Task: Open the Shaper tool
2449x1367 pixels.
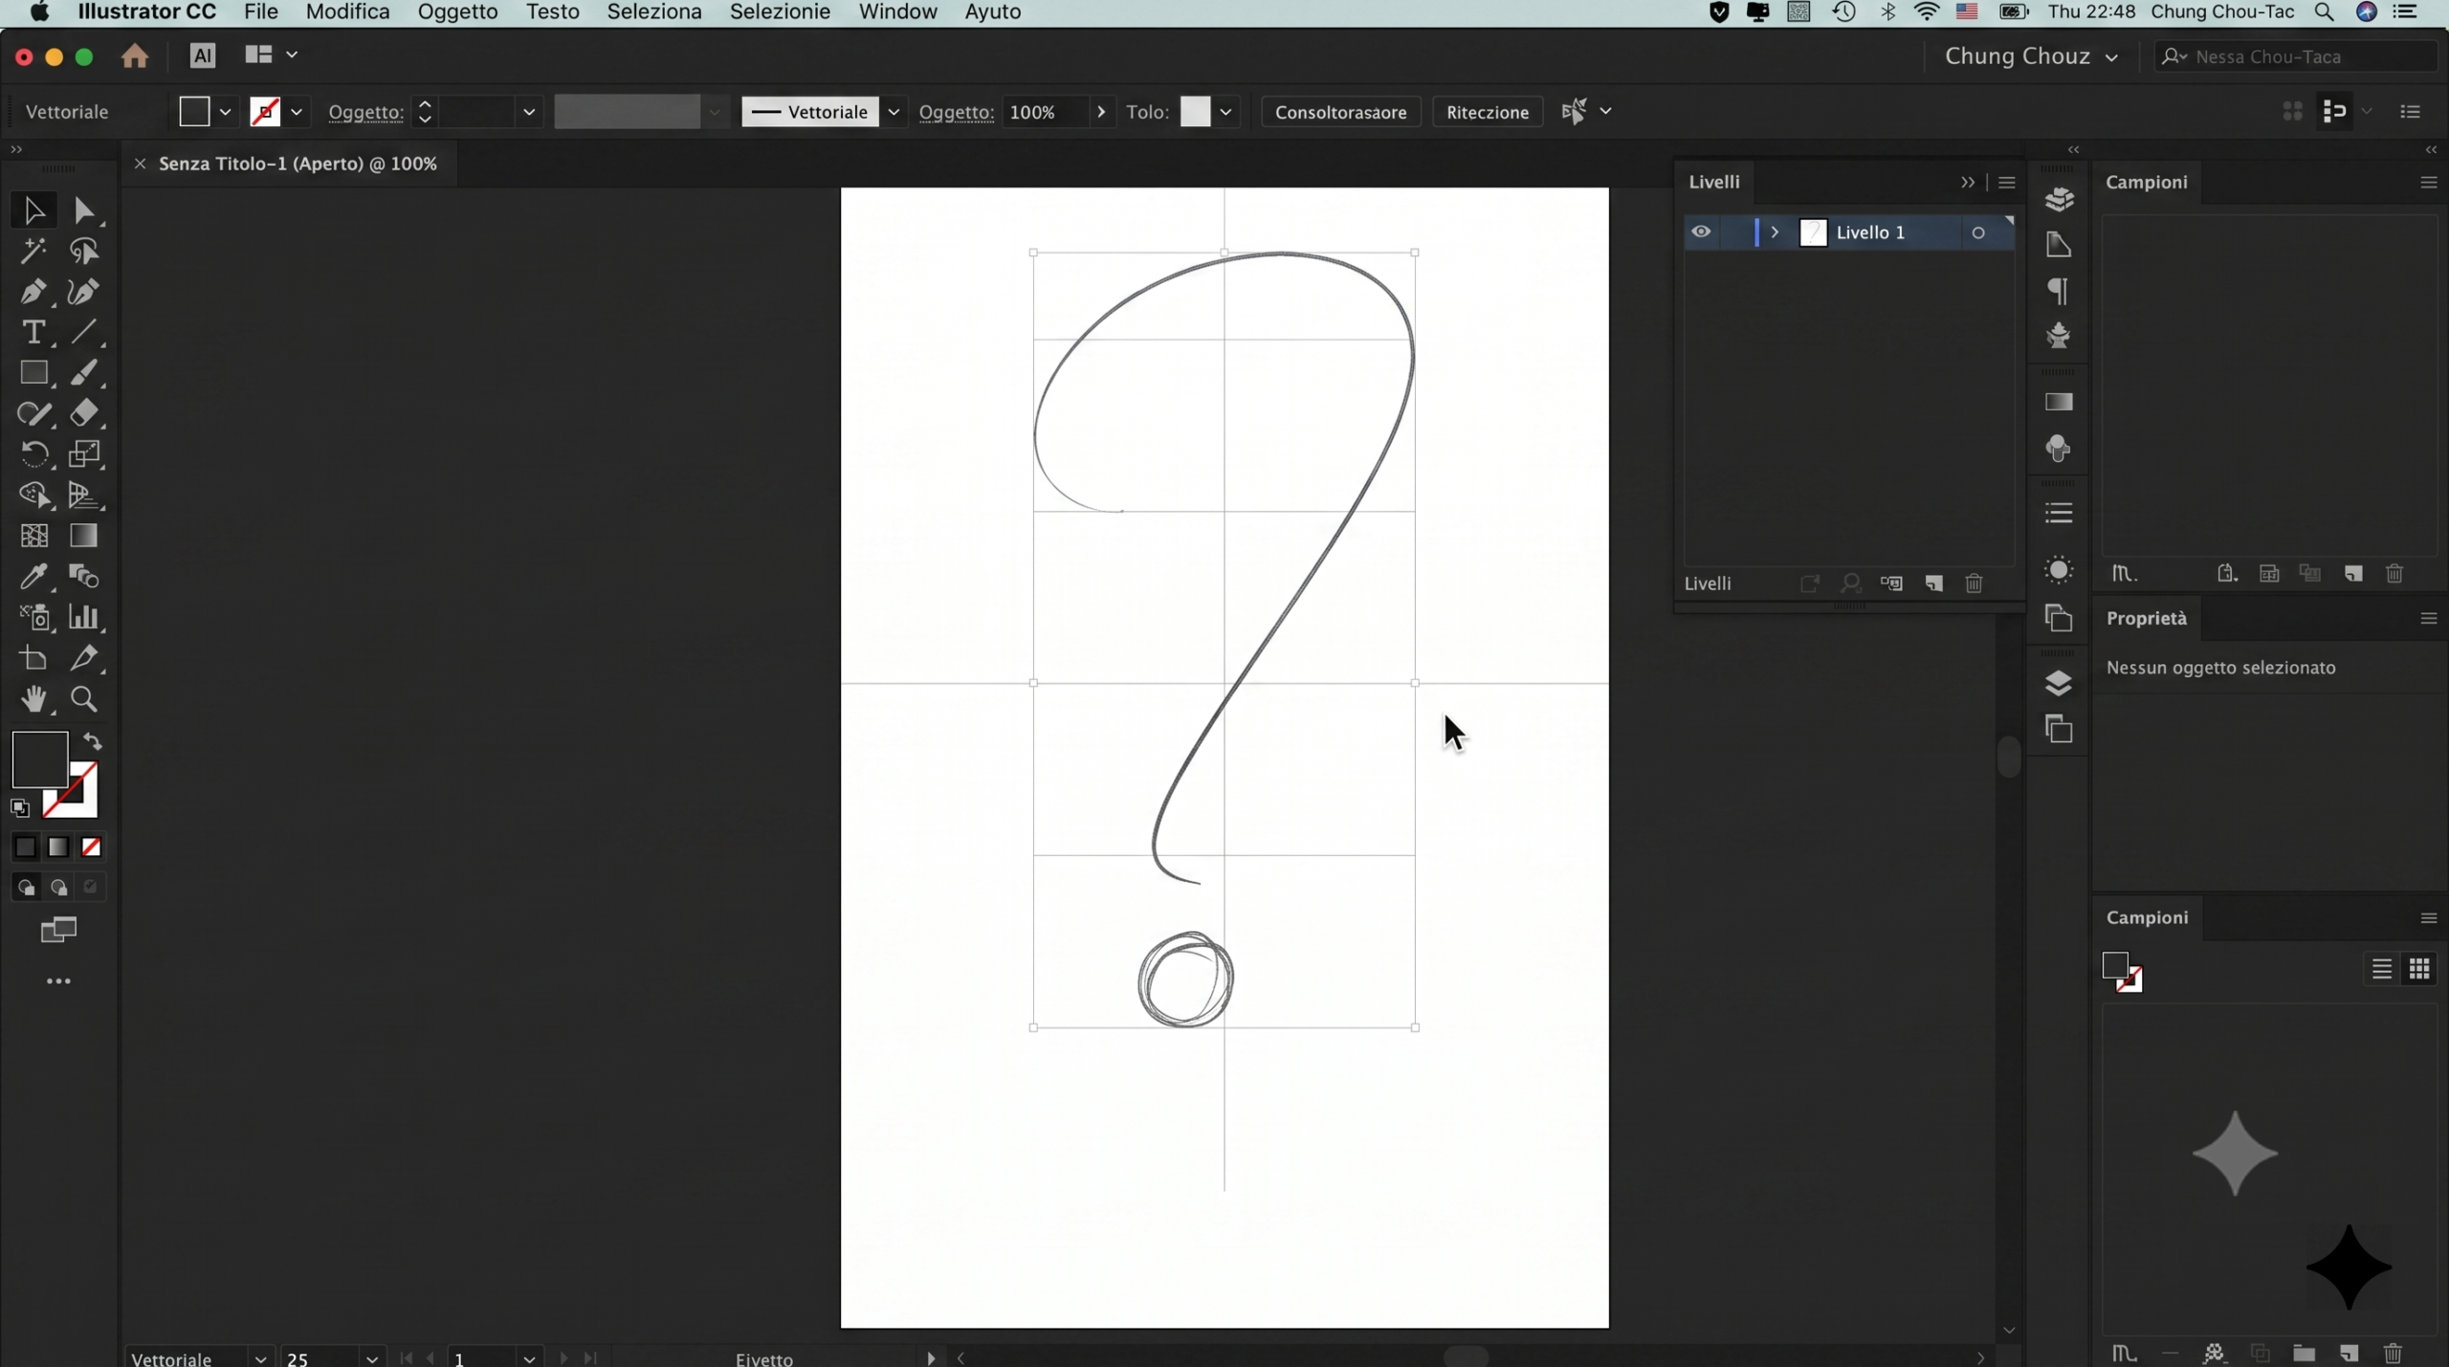Action: pos(33,413)
